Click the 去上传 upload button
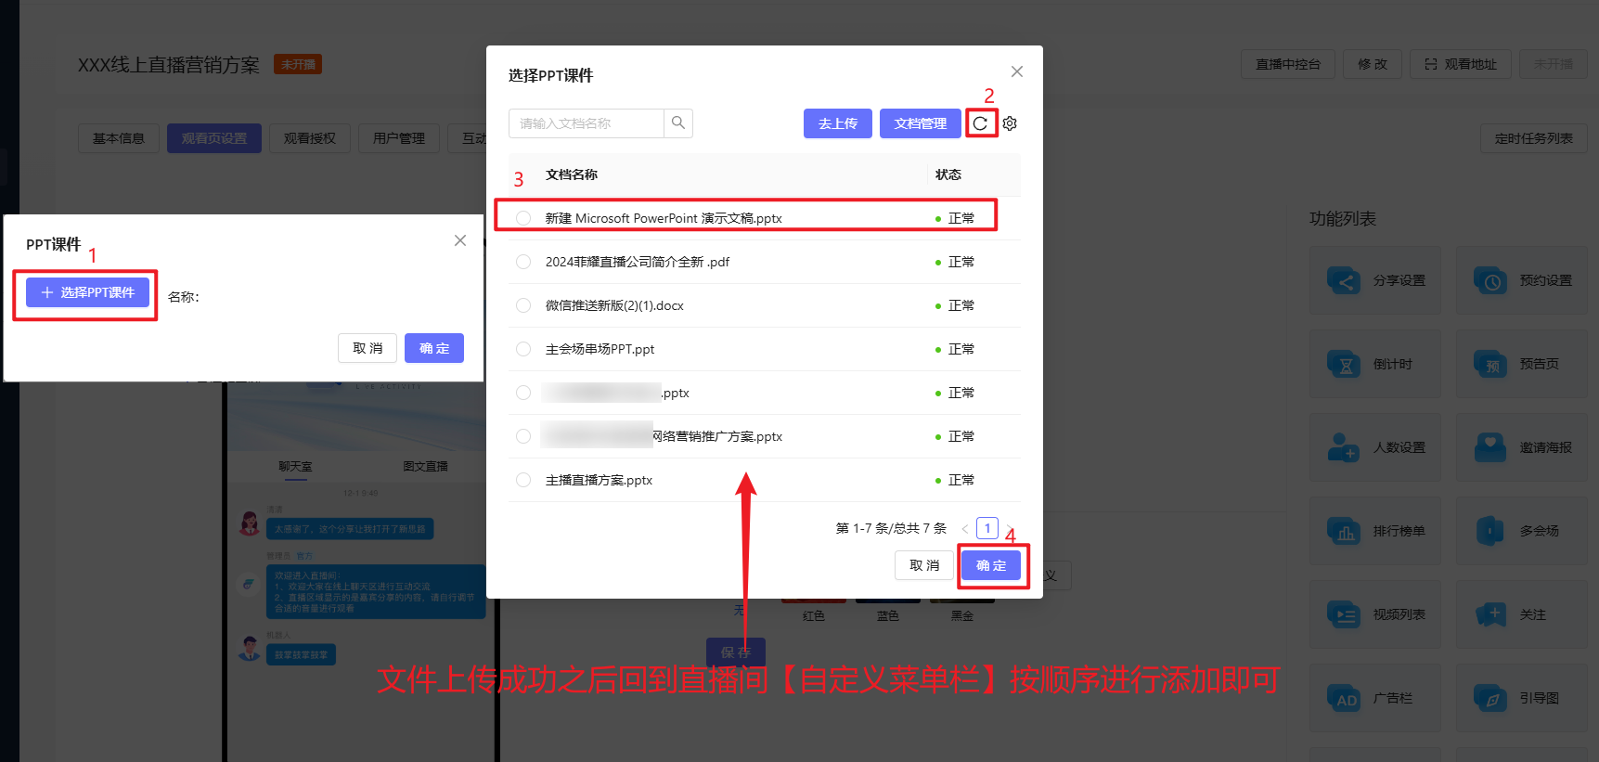Viewport: 1599px width, 762px height. pyautogui.click(x=837, y=123)
